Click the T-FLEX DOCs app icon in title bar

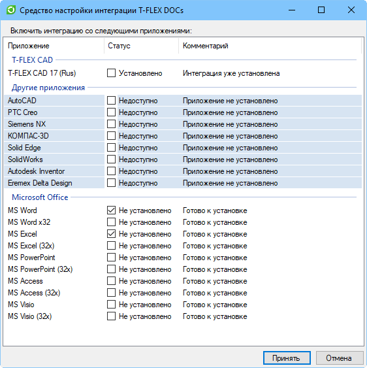pos(11,10)
